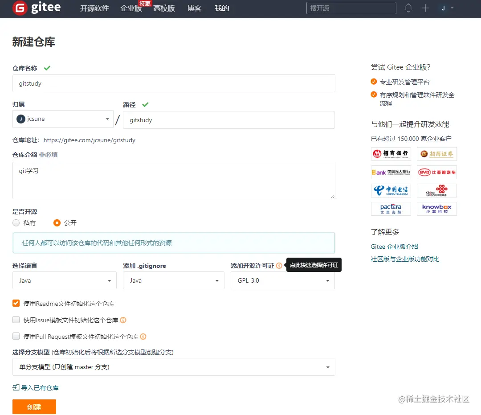Click the plus create icon in header
The image size is (481, 415).
[425, 8]
